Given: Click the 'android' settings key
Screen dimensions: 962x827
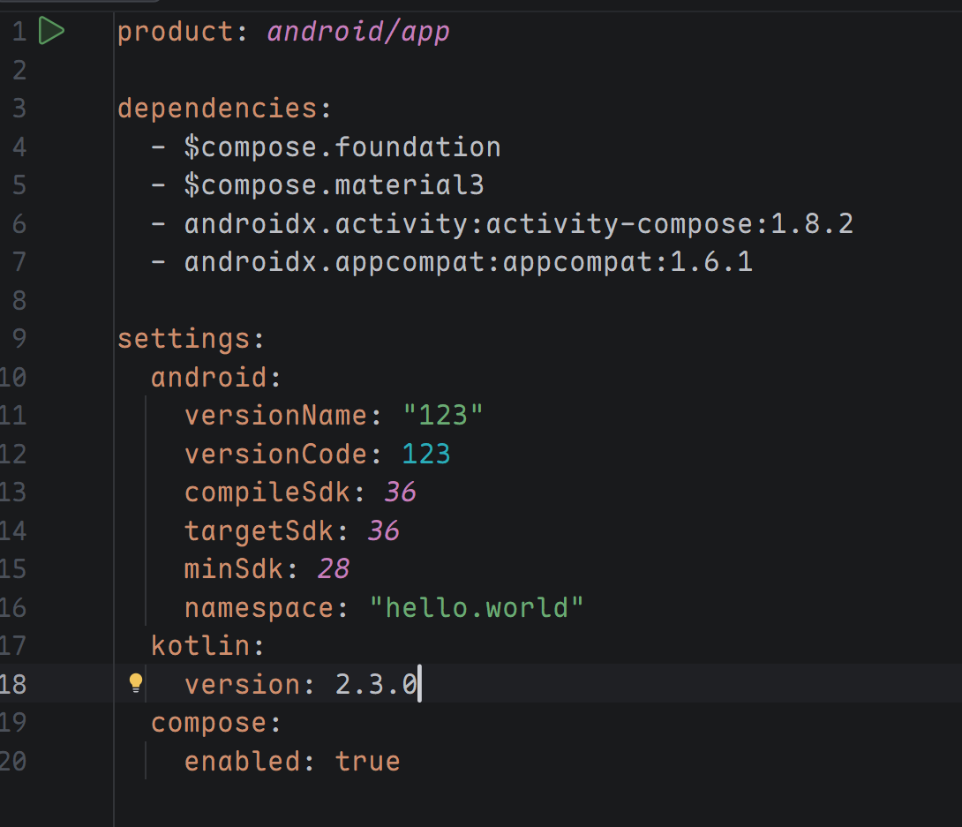Looking at the screenshot, I should click(x=208, y=378).
